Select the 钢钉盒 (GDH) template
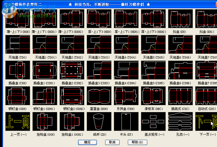The height and width of the screenshot is (147, 217). point(18,96)
